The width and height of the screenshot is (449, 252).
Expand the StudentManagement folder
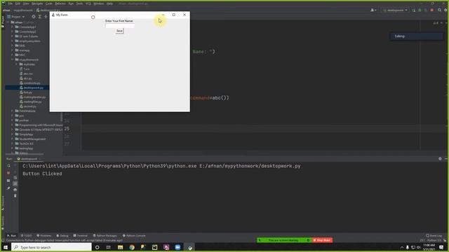point(13,139)
